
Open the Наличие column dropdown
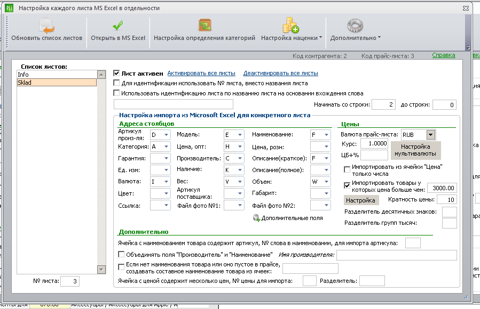click(240, 170)
